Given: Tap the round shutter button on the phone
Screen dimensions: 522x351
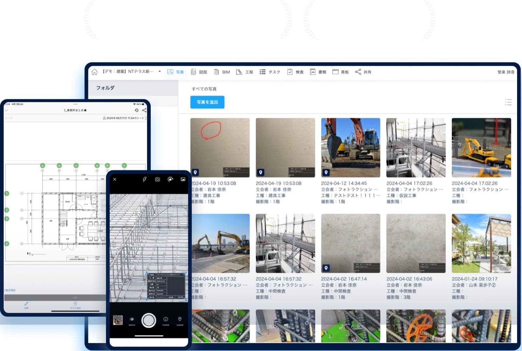Looking at the screenshot, I should [149, 320].
